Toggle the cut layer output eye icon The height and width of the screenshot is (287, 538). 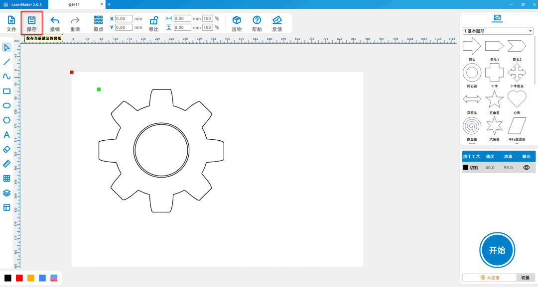click(x=526, y=168)
